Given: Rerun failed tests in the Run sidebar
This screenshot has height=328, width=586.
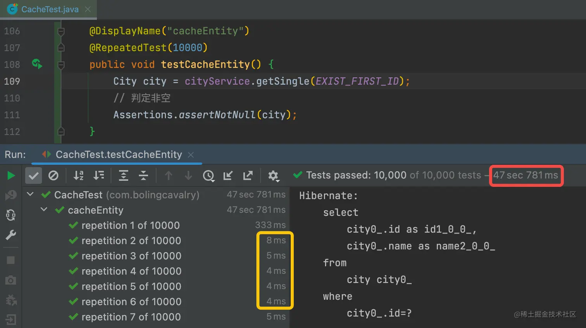Looking at the screenshot, I should [11, 195].
